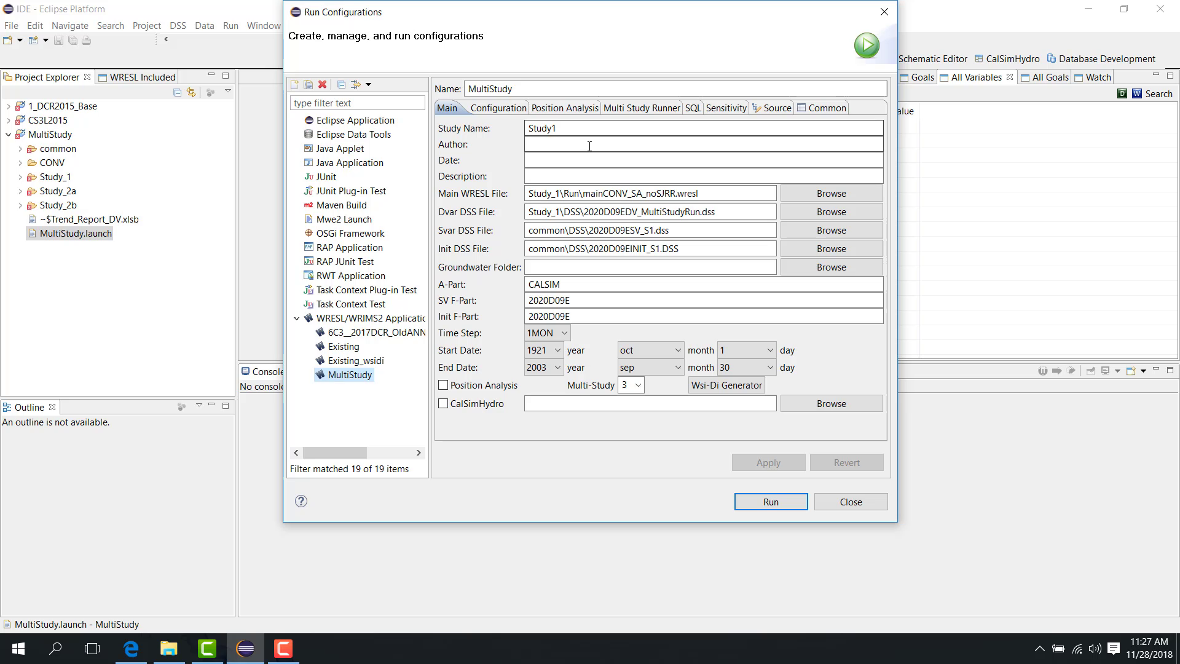This screenshot has width=1180, height=664.
Task: Close the Project Explorer tab
Action: coord(87,77)
